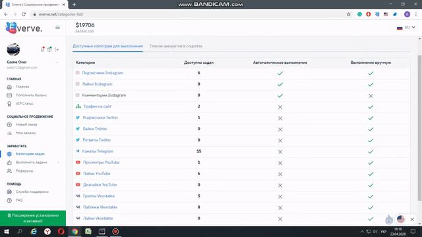Close the floating flag widget
Image resolution: width=422 pixels, height=237 pixels.
[x=412, y=219]
